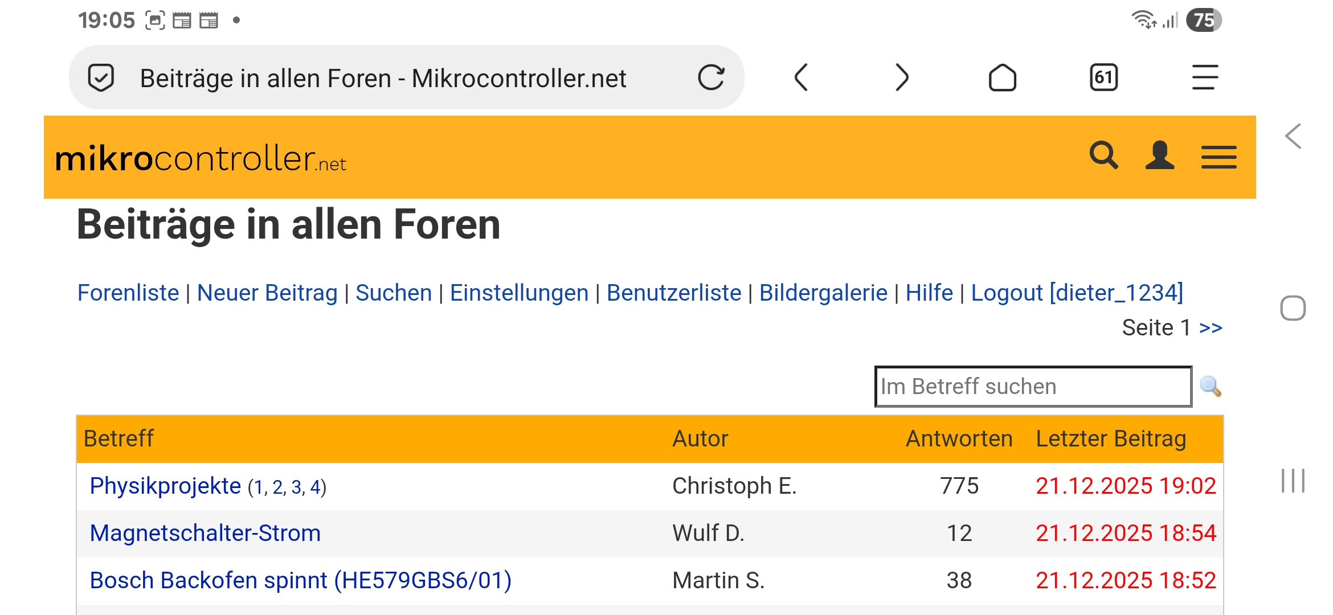
Task: Open the Physikprojekte thread
Action: click(165, 486)
